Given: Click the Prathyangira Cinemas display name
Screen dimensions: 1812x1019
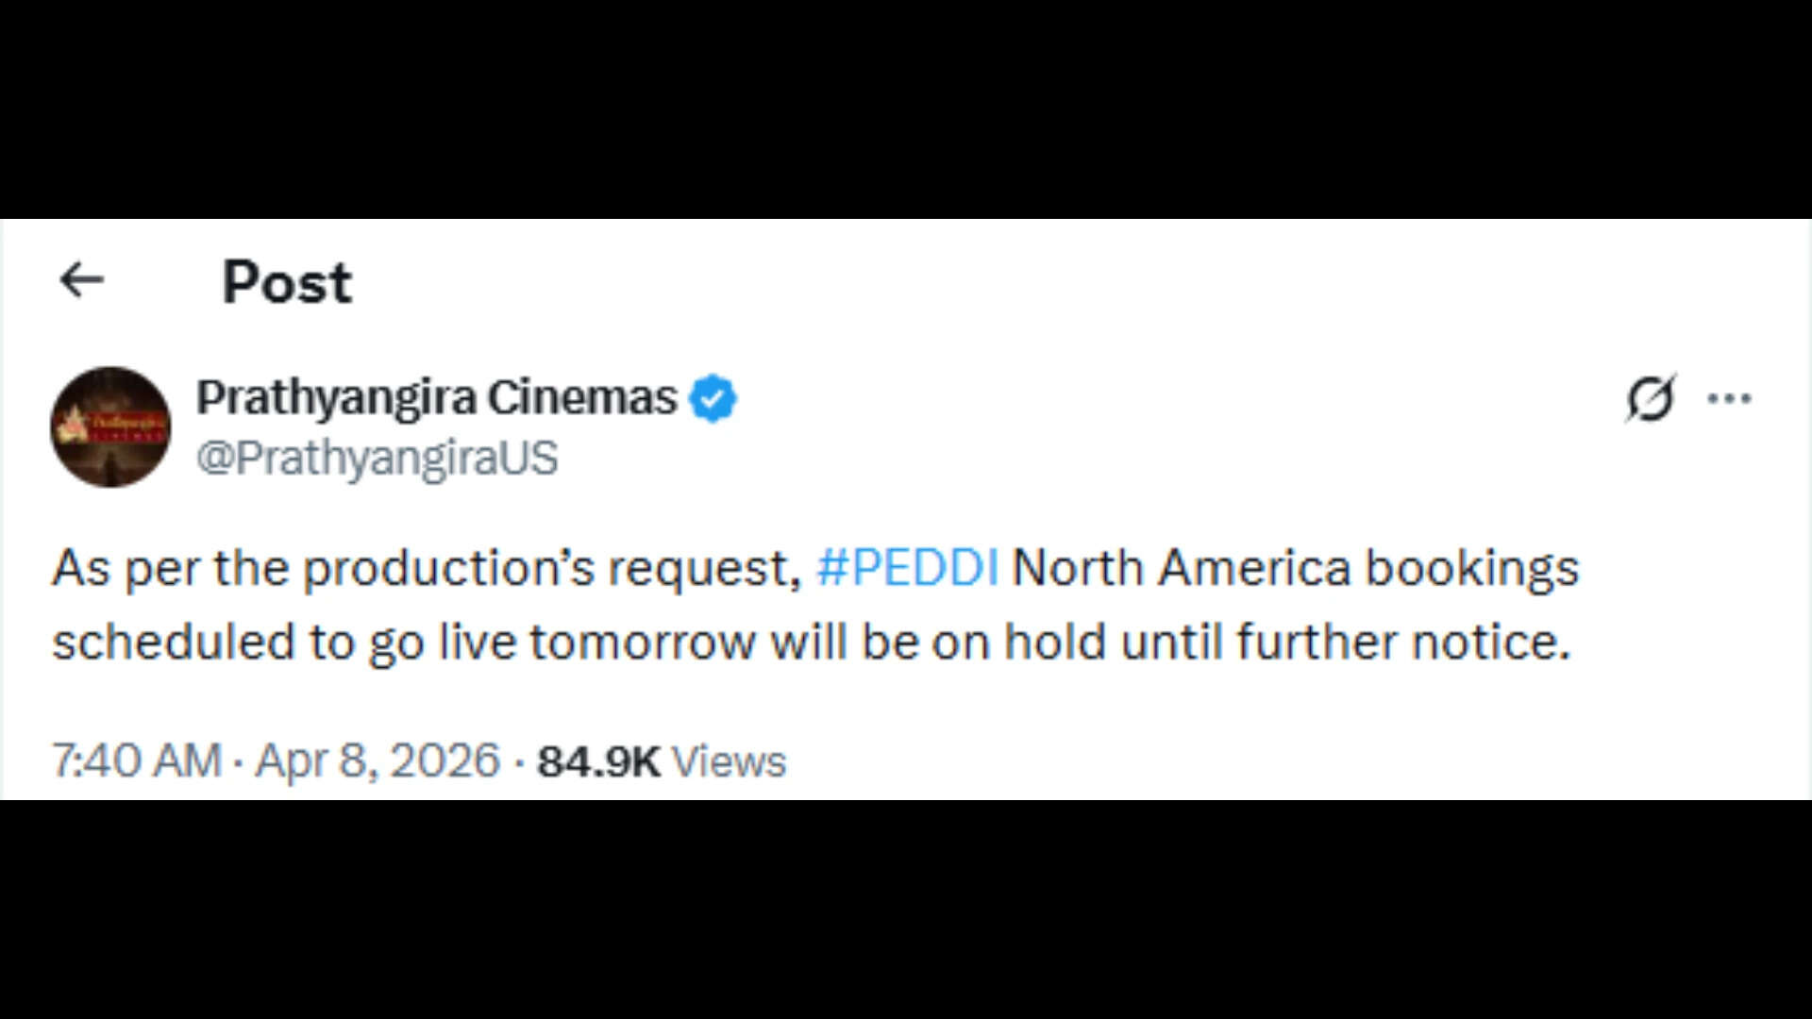Looking at the screenshot, I should (433, 397).
